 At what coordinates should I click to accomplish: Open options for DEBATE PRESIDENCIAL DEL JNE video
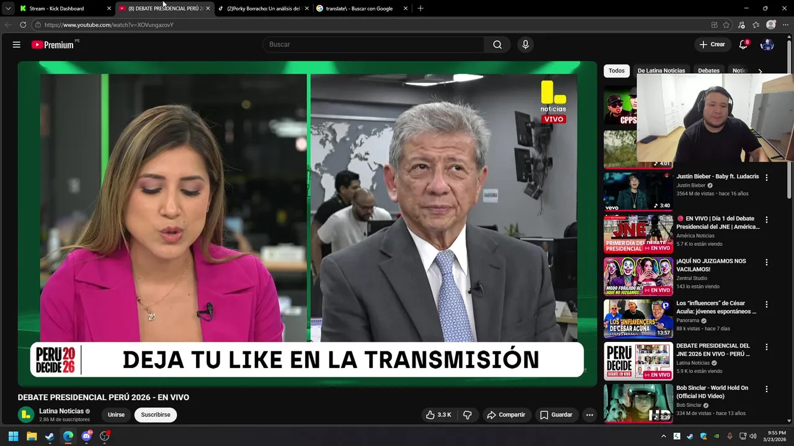point(767,347)
